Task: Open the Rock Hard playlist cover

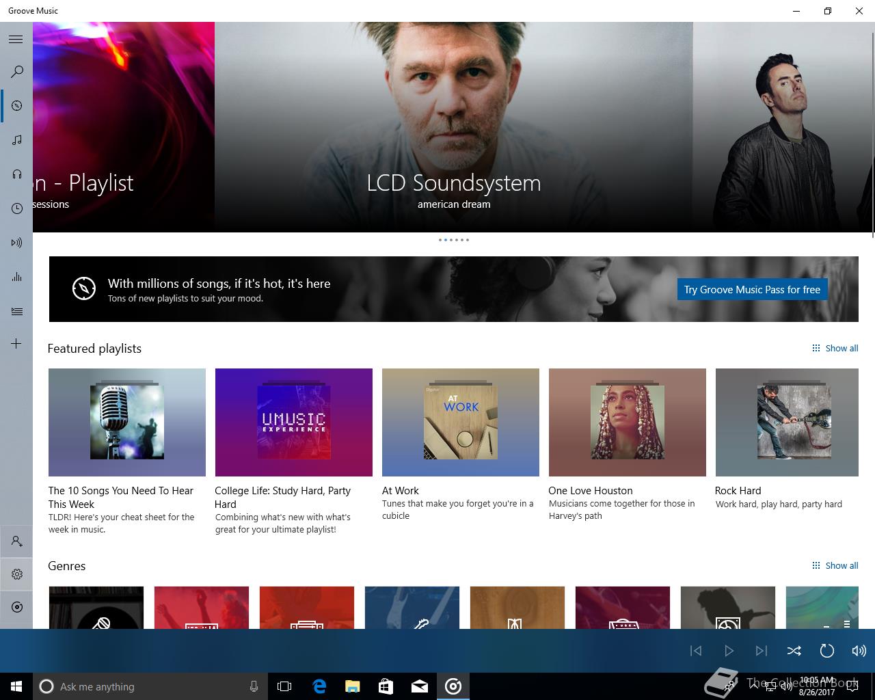Action: 787,422
